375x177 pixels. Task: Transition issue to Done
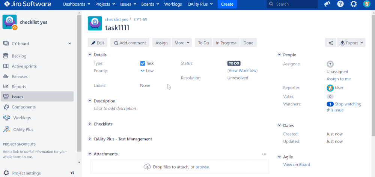[x=248, y=43]
